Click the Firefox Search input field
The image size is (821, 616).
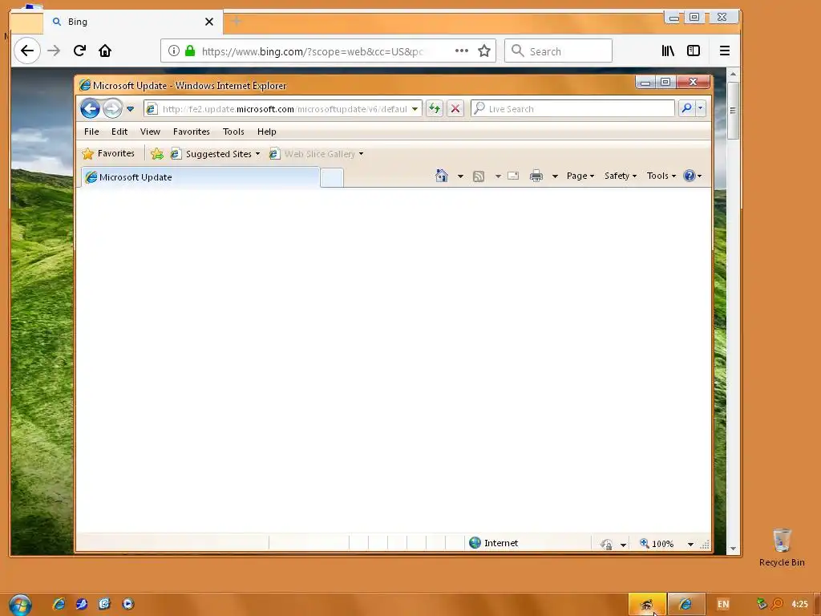[x=558, y=51]
